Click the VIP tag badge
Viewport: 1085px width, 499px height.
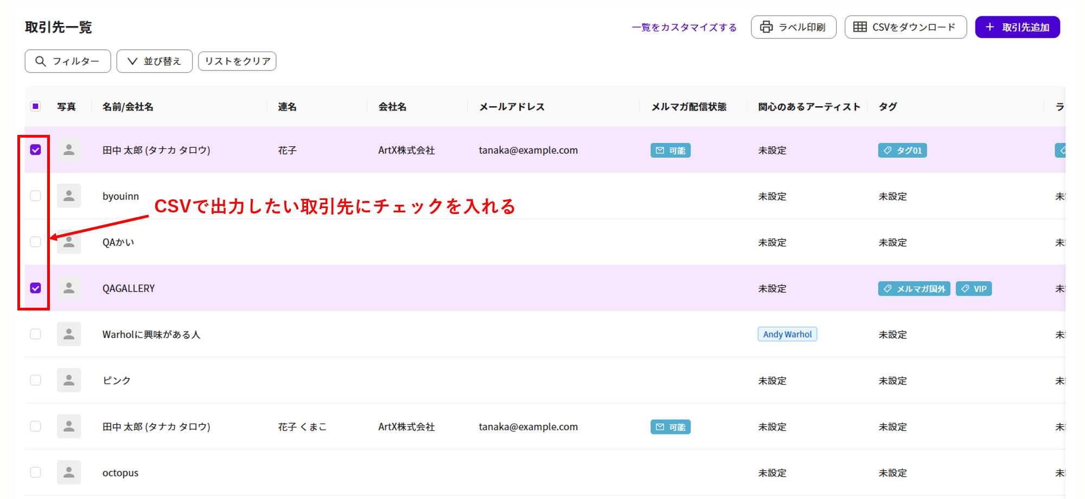click(974, 289)
